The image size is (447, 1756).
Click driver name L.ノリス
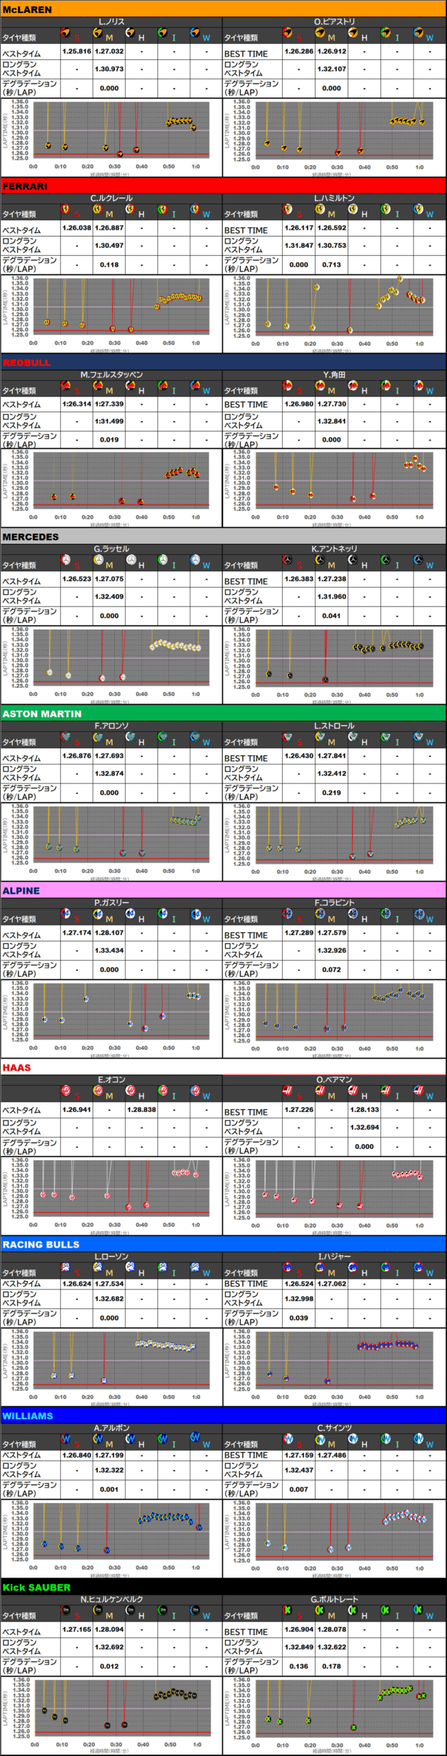click(112, 22)
